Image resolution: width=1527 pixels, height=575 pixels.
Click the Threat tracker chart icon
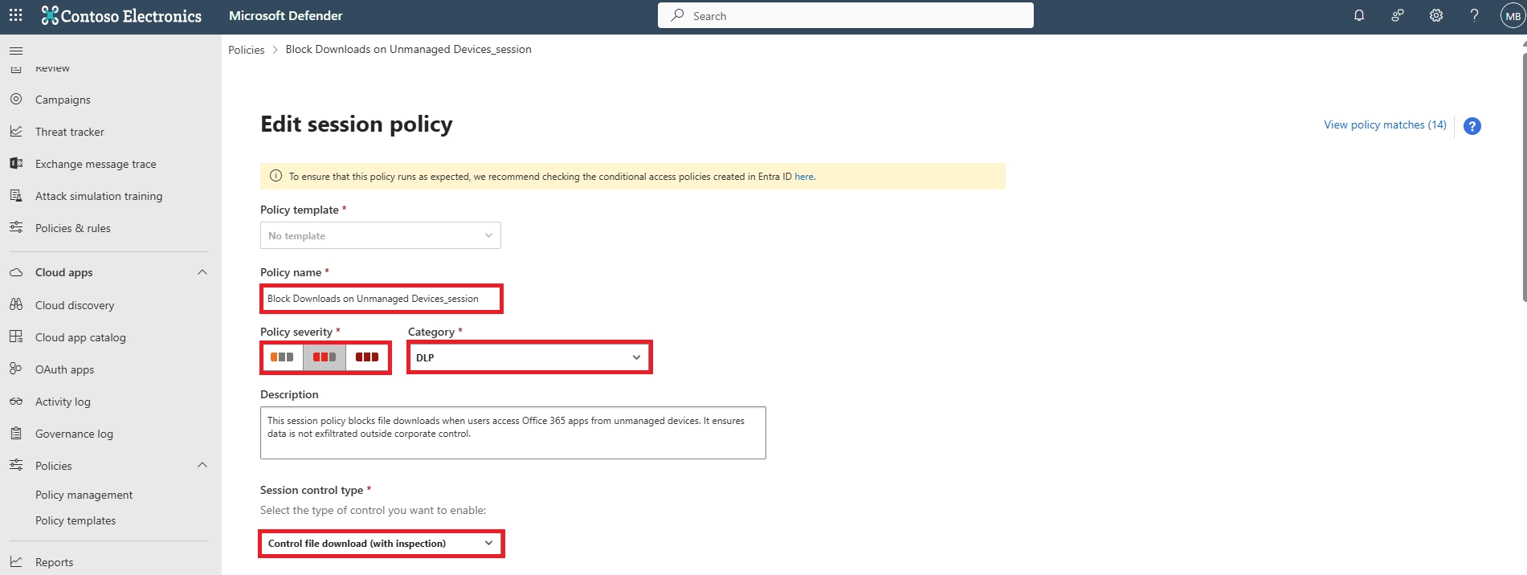16,132
